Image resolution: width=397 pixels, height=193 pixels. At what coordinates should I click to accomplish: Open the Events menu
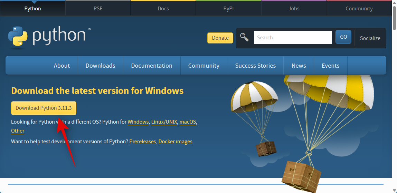[331, 66]
